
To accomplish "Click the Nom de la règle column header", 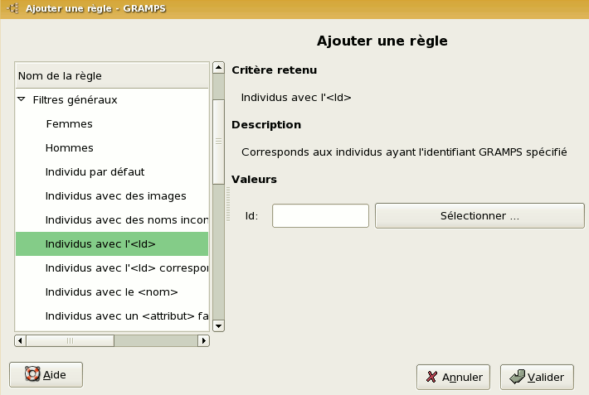I will (112, 75).
